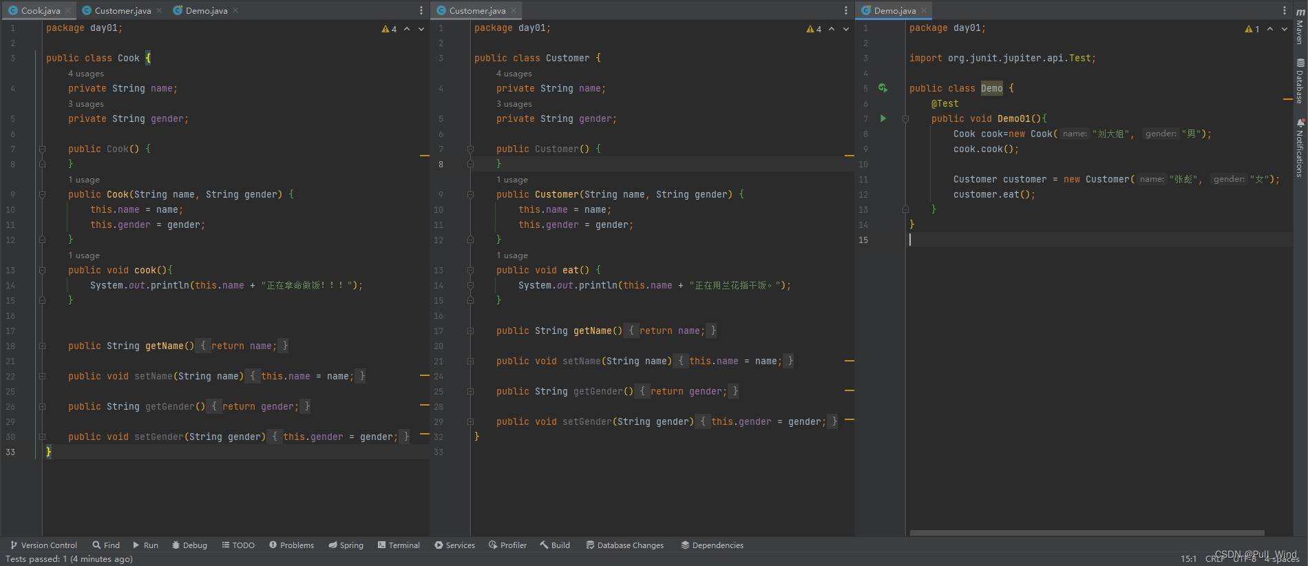Click the import org.junit.jupiter.api.Test line

(1002, 58)
